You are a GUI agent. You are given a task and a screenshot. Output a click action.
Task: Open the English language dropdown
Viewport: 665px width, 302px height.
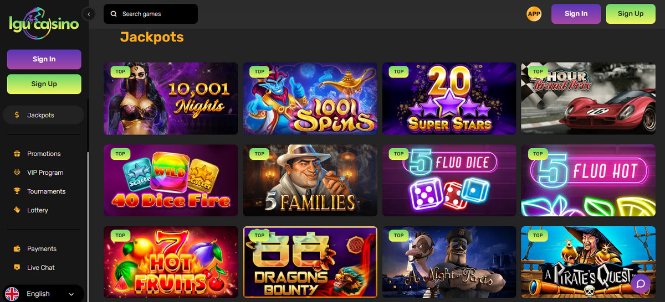pos(44,294)
